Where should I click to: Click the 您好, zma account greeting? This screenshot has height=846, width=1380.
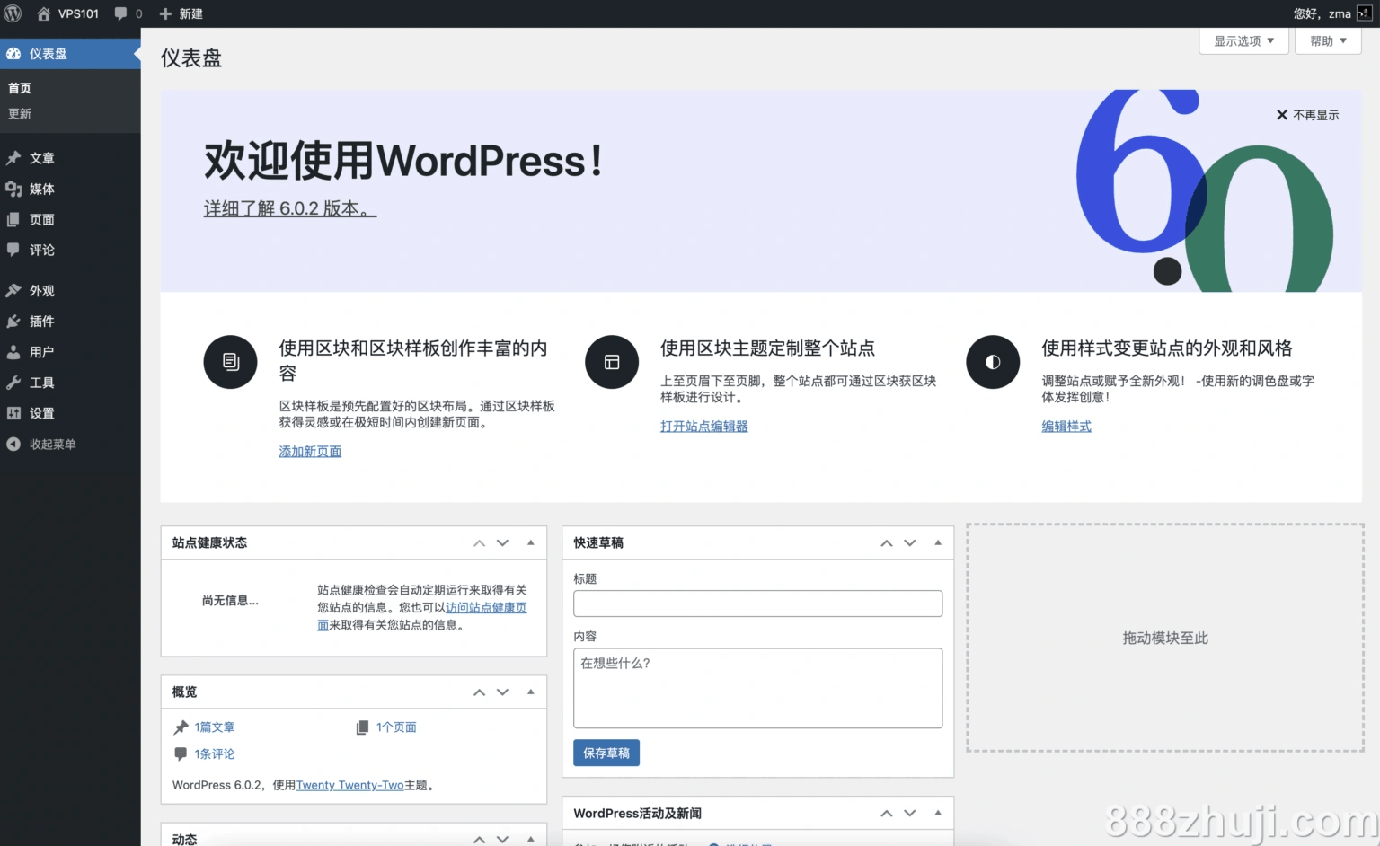[x=1322, y=13]
